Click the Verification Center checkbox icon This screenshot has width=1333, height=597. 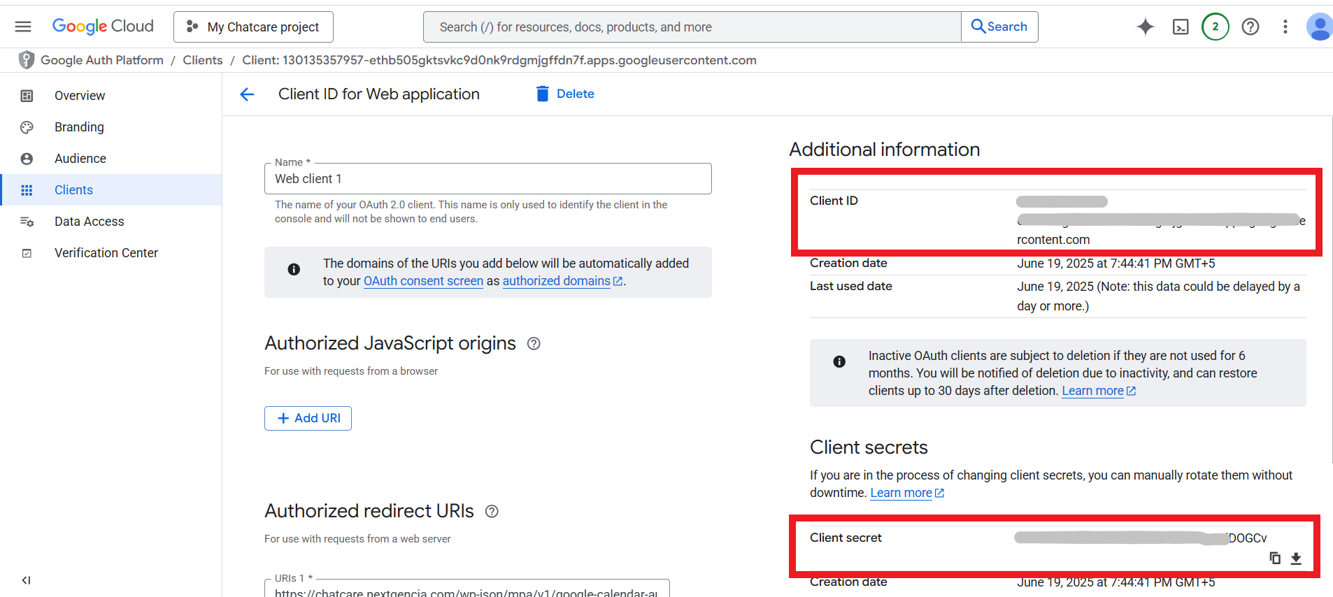point(27,253)
